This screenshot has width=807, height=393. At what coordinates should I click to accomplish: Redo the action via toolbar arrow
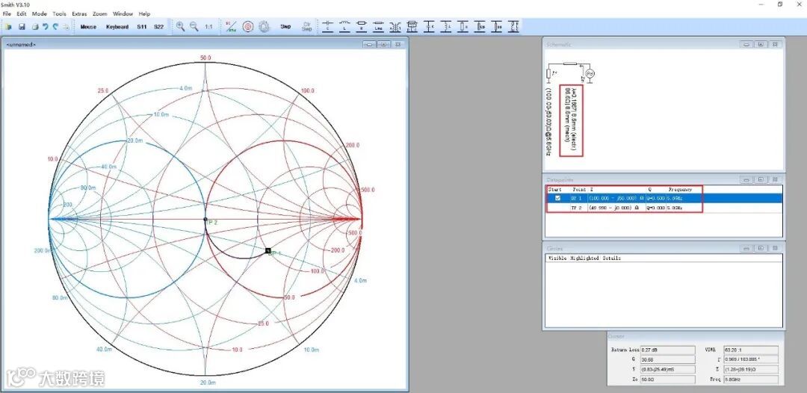[x=55, y=27]
